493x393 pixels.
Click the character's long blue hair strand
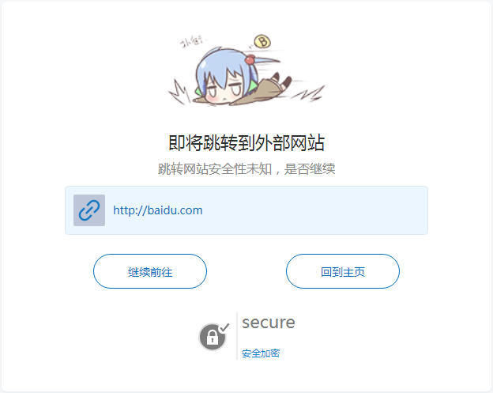coord(265,60)
